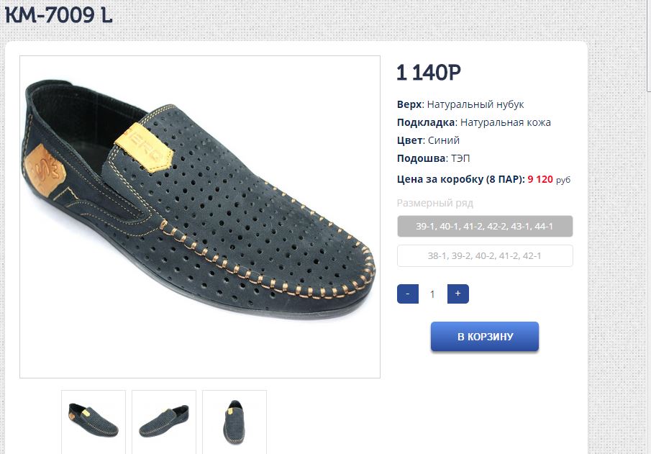Click the Верх: Натуральный нубук line
The image size is (651, 454).
point(460,104)
